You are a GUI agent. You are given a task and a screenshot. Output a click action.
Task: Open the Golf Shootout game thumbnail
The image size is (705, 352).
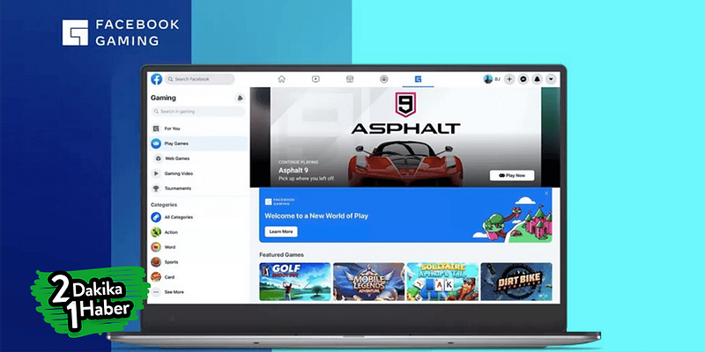pyautogui.click(x=295, y=282)
